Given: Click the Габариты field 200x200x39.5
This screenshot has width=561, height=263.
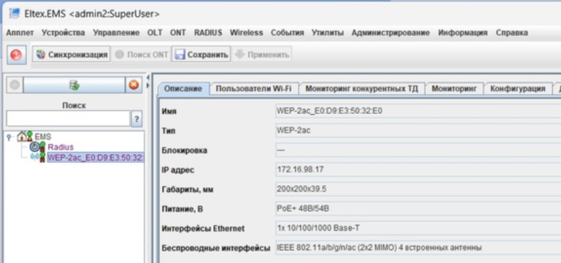Looking at the screenshot, I should 418,189.
